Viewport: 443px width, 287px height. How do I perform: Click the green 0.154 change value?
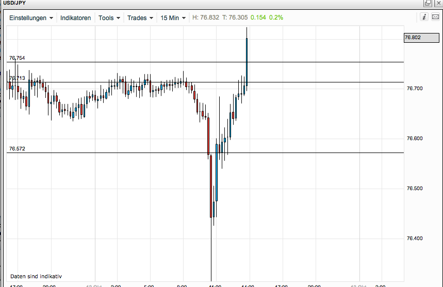[x=258, y=18]
